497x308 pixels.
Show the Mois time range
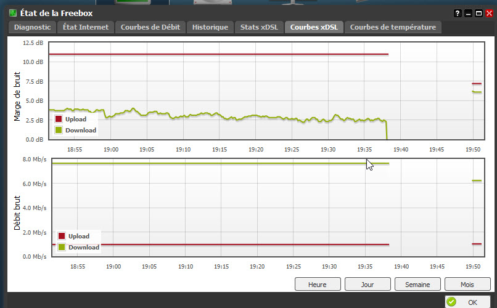click(x=467, y=284)
